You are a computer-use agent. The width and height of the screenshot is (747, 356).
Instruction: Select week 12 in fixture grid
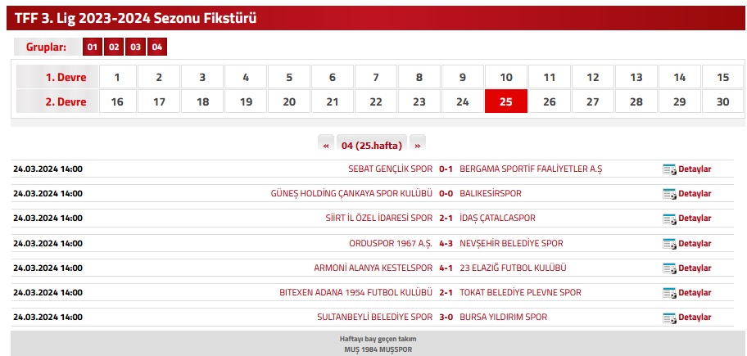tap(593, 77)
